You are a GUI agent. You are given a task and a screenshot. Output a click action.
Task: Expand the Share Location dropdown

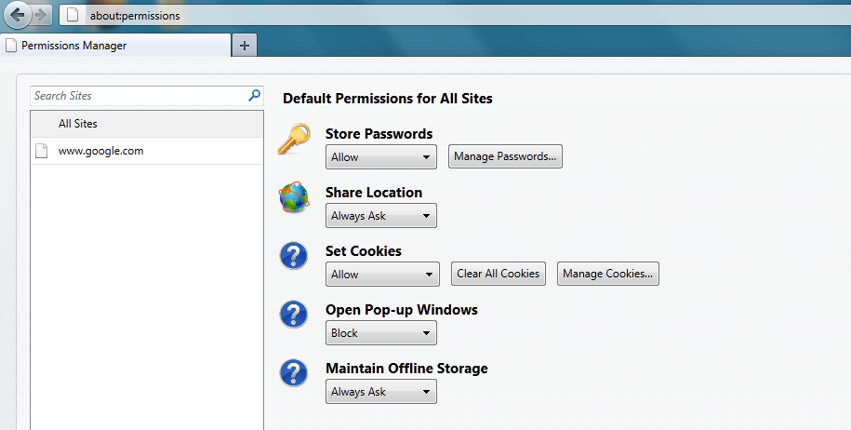click(381, 216)
